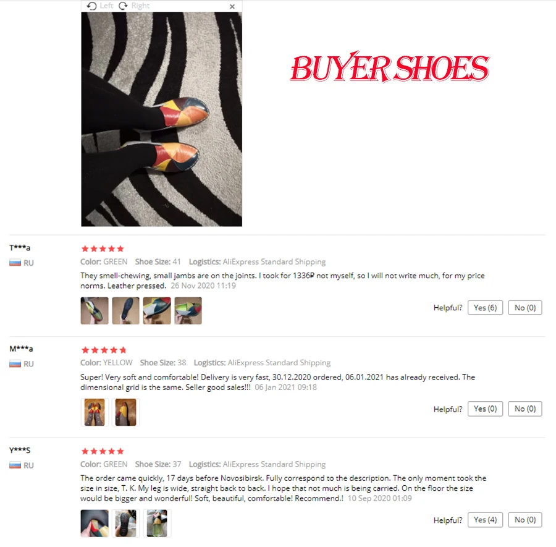This screenshot has width=556, height=547.
Task: Open Y***S's first review thumbnail
Action: click(x=95, y=524)
